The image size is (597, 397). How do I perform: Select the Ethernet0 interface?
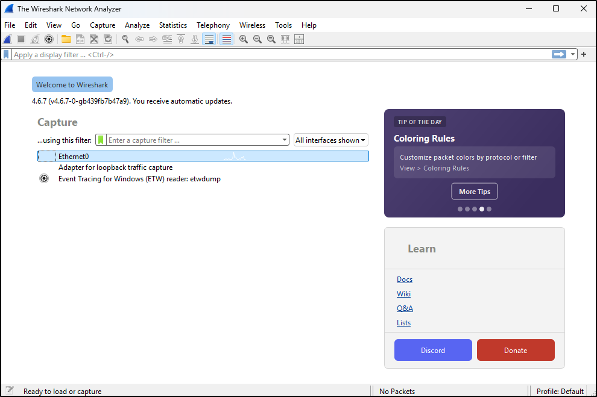point(203,156)
